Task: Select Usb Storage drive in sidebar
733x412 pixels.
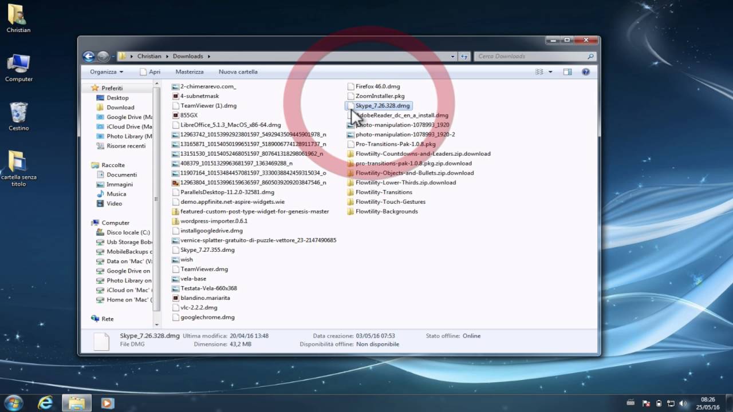Action: (124, 242)
